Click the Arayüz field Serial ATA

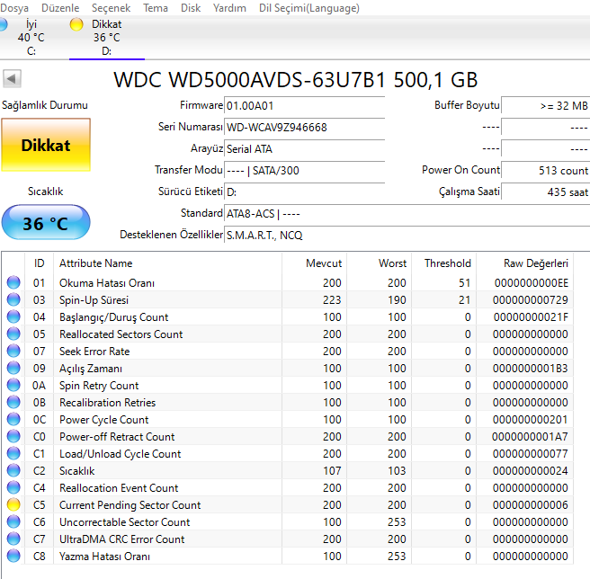[304, 149]
